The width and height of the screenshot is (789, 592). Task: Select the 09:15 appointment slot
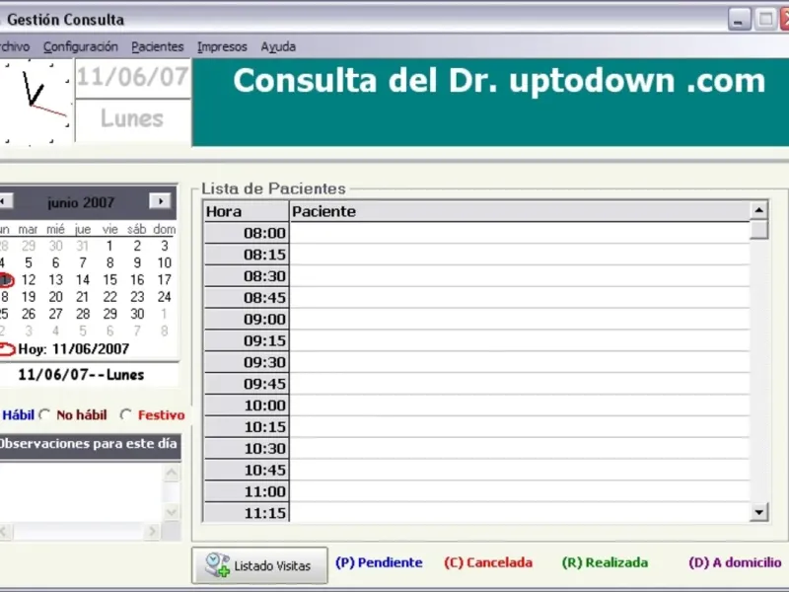[x=247, y=340]
